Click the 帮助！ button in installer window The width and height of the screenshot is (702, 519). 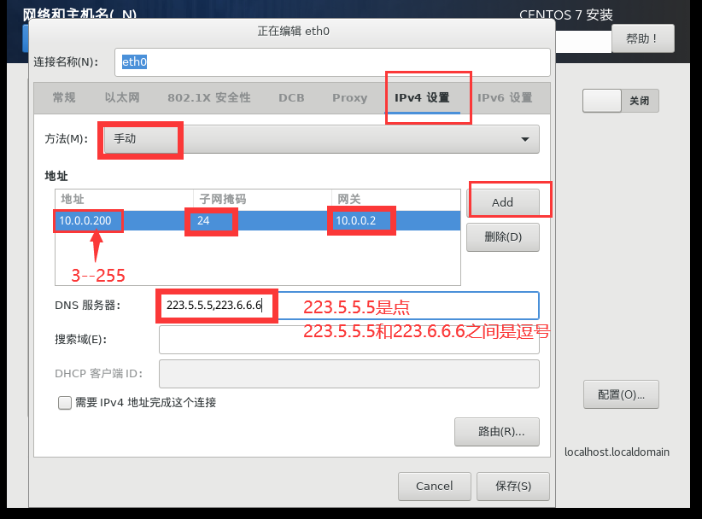click(x=643, y=39)
